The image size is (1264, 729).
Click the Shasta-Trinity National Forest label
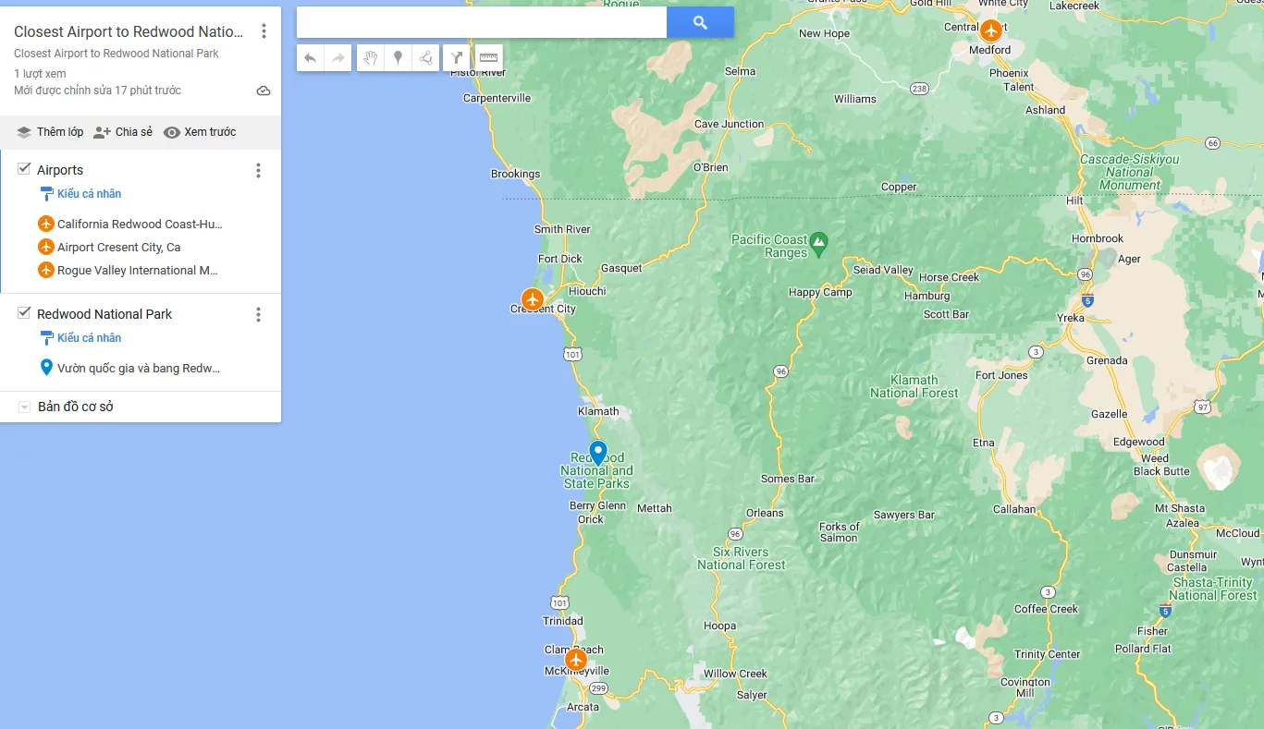[x=1213, y=589]
